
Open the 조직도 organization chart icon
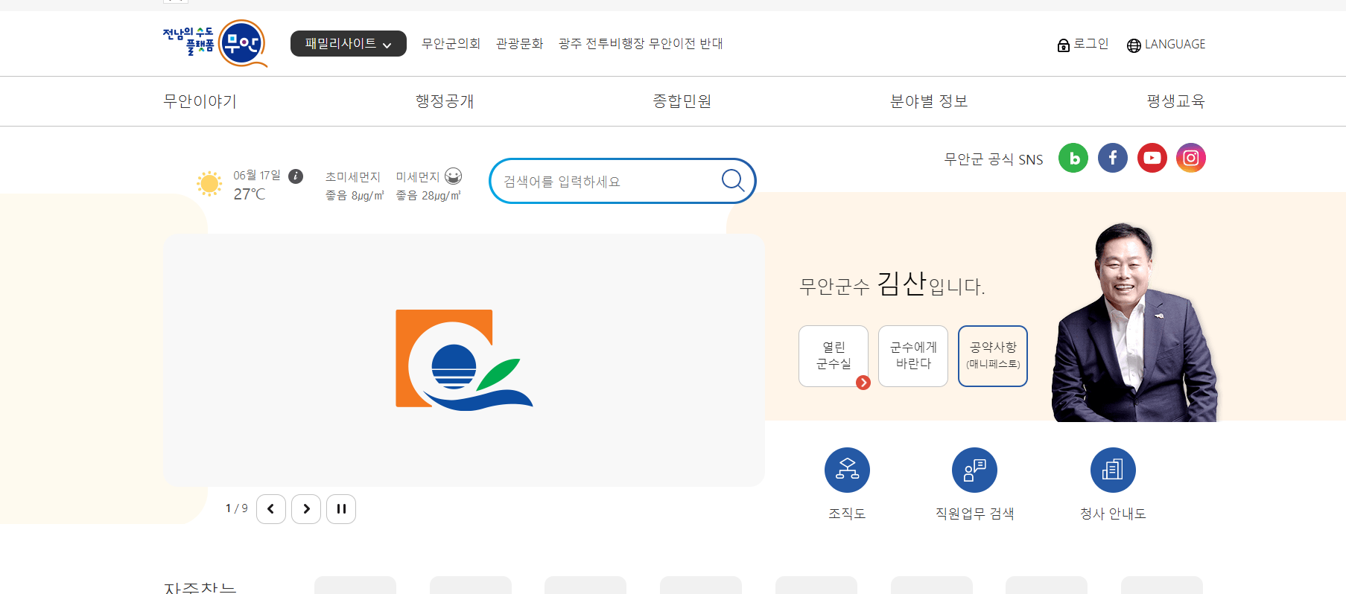[847, 470]
